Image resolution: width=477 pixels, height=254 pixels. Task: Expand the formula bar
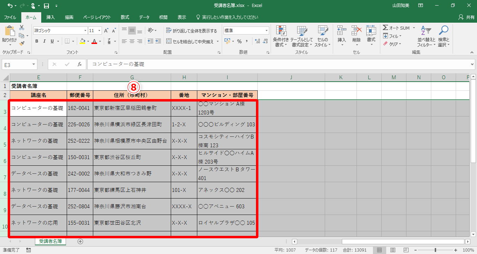click(472, 64)
